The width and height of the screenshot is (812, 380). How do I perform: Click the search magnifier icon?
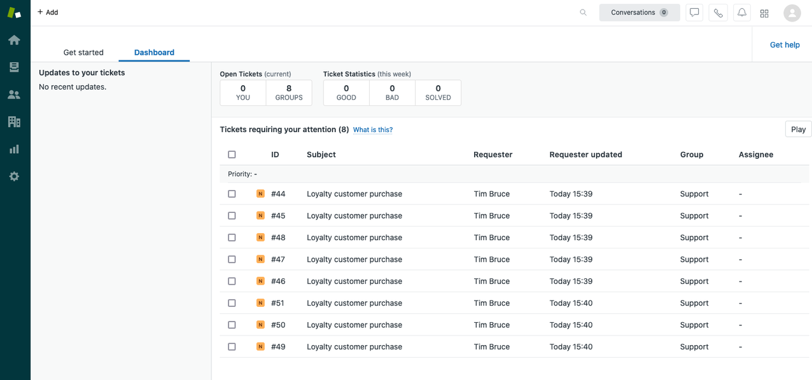pyautogui.click(x=583, y=13)
